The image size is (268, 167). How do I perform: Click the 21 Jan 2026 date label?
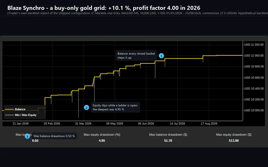[x=20, y=124]
